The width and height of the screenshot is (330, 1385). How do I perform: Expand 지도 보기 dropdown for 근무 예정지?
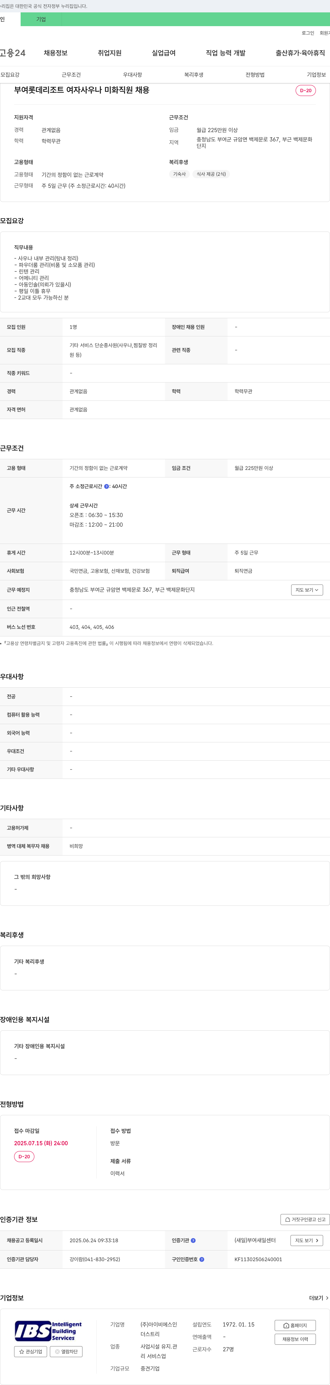click(x=307, y=590)
